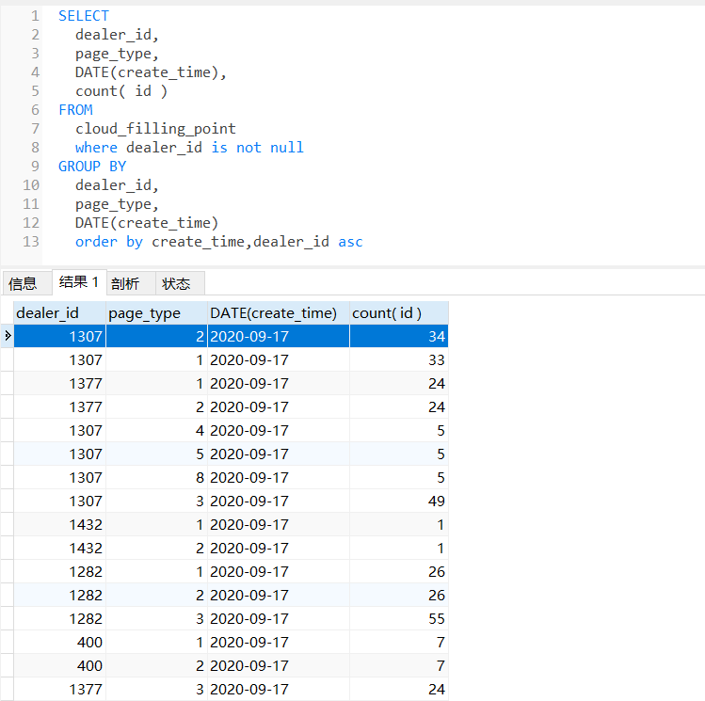
Task: Switch to the 结果 1 tab
Action: point(79,282)
